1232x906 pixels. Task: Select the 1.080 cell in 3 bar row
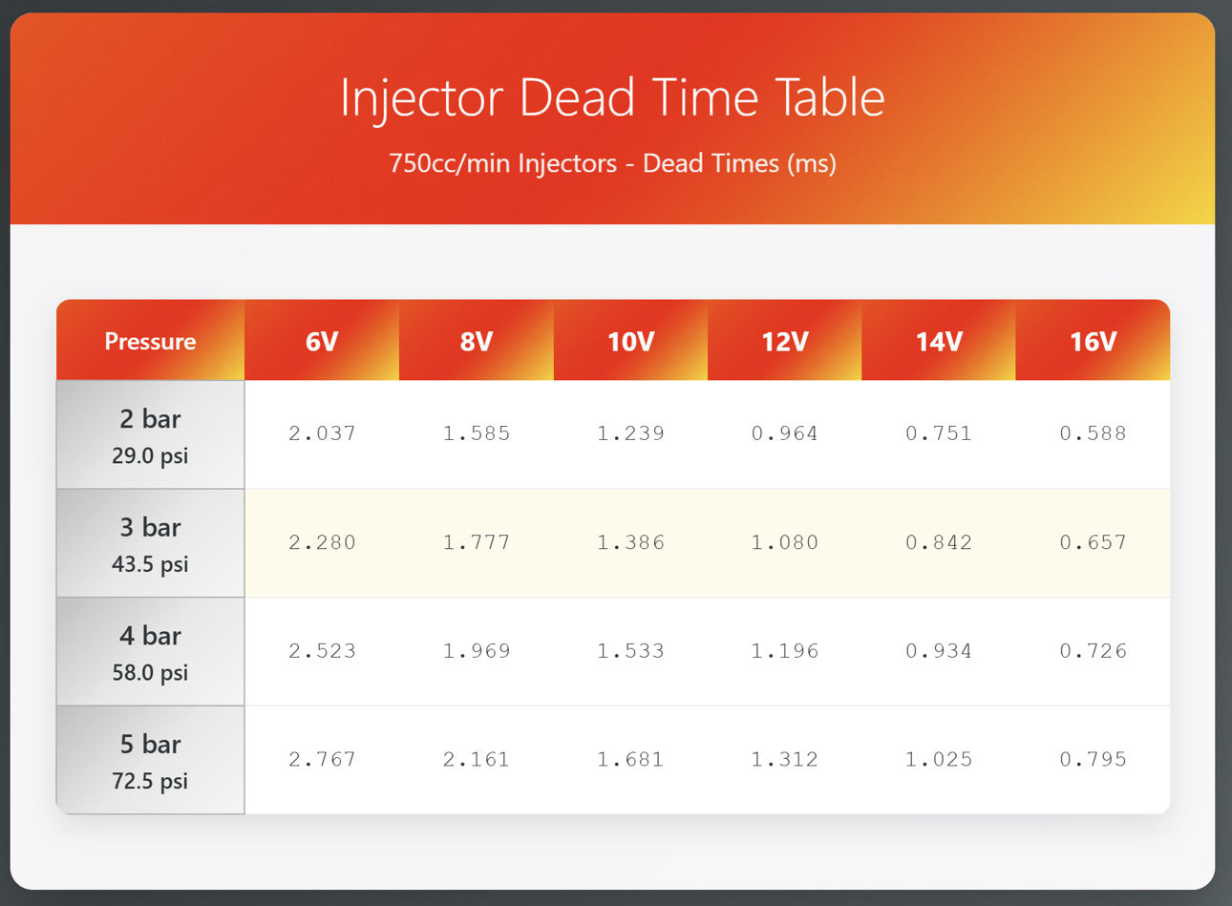(784, 542)
